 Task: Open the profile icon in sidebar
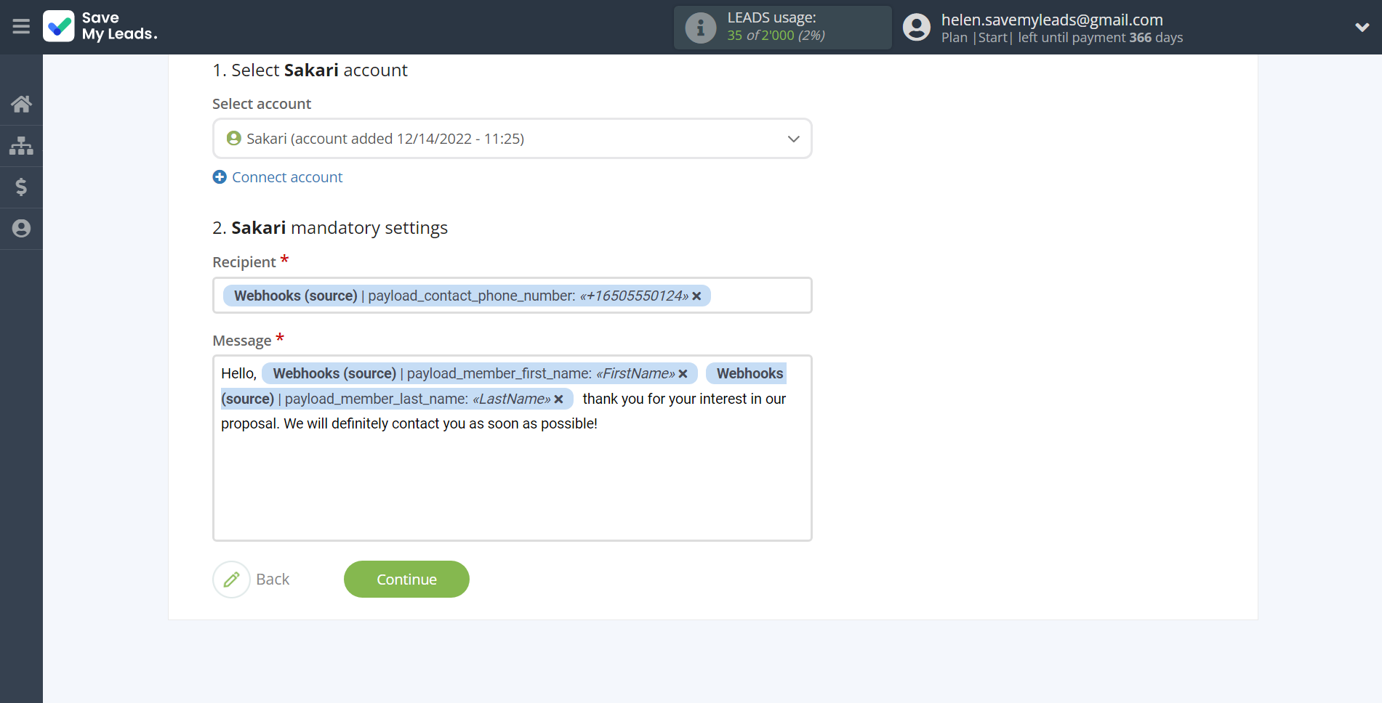[21, 229]
